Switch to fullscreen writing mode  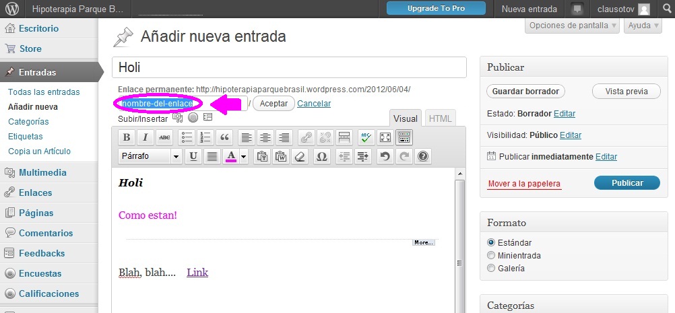coord(385,137)
